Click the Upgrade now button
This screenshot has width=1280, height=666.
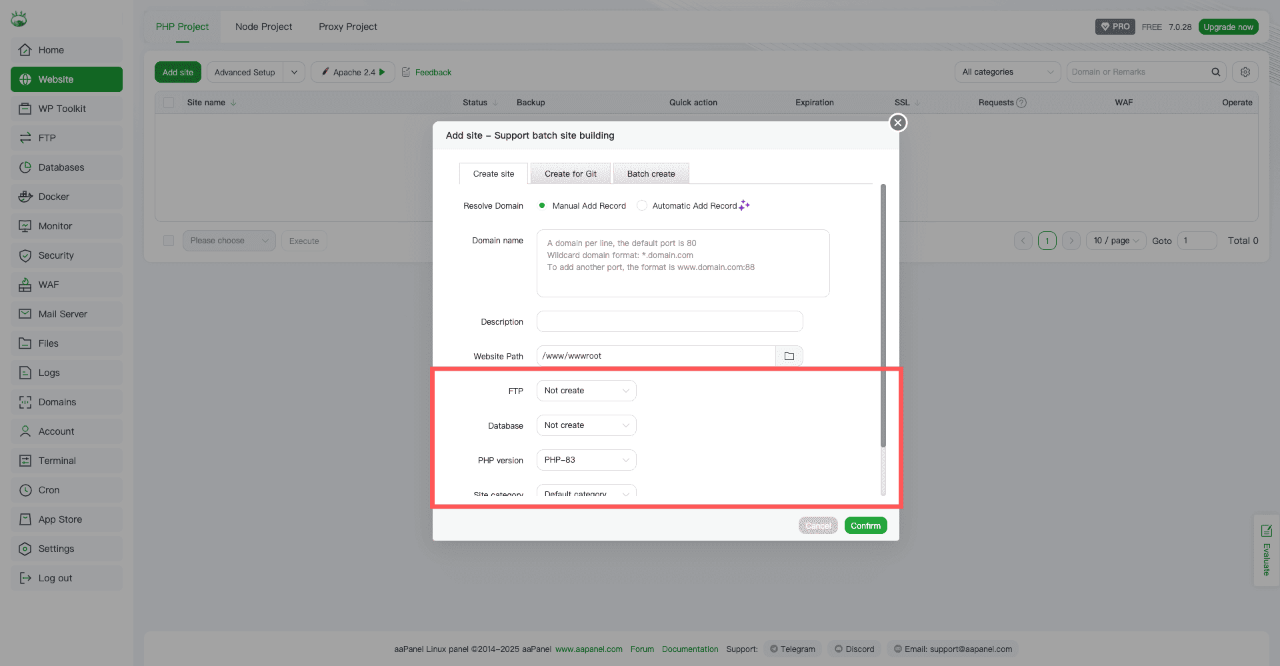[x=1228, y=27]
